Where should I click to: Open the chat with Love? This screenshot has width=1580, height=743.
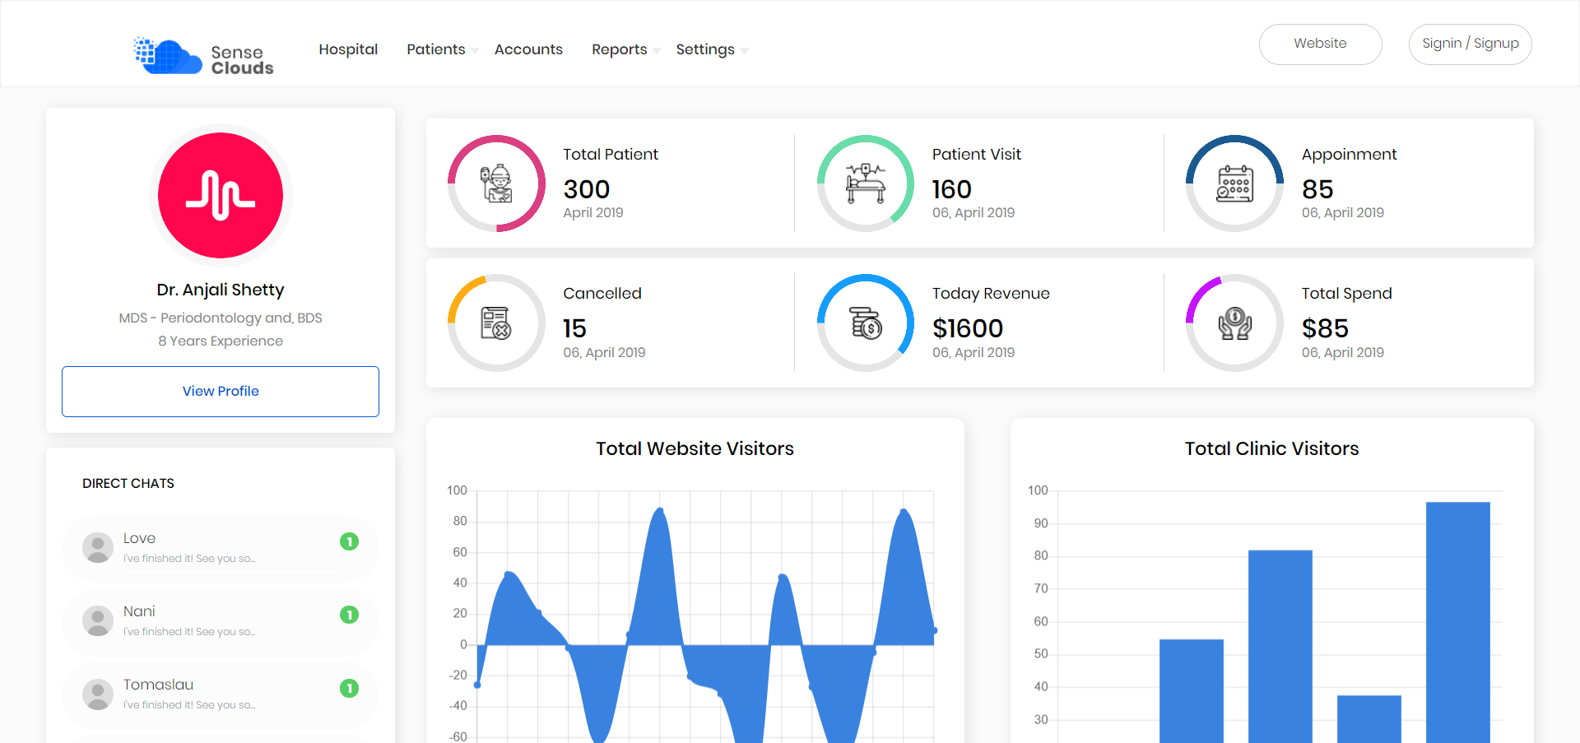(x=221, y=548)
